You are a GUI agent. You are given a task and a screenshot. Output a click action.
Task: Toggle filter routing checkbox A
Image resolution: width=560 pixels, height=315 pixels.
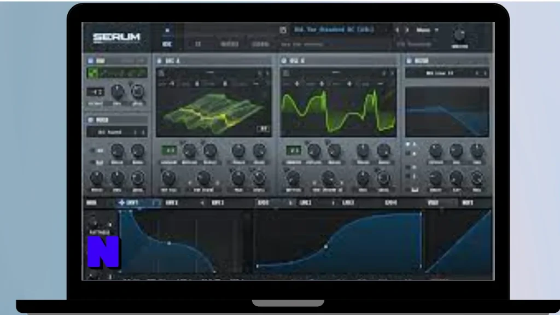[x=408, y=144]
